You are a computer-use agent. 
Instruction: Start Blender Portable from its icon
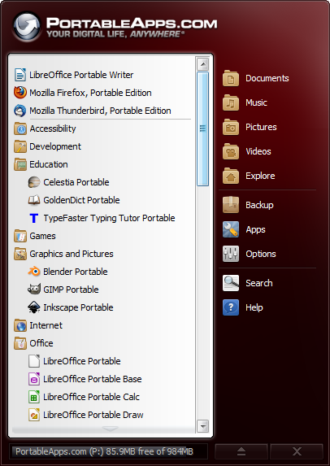coord(34,272)
